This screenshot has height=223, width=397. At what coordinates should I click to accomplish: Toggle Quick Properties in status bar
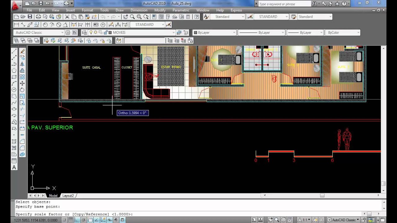[x=122, y=220]
